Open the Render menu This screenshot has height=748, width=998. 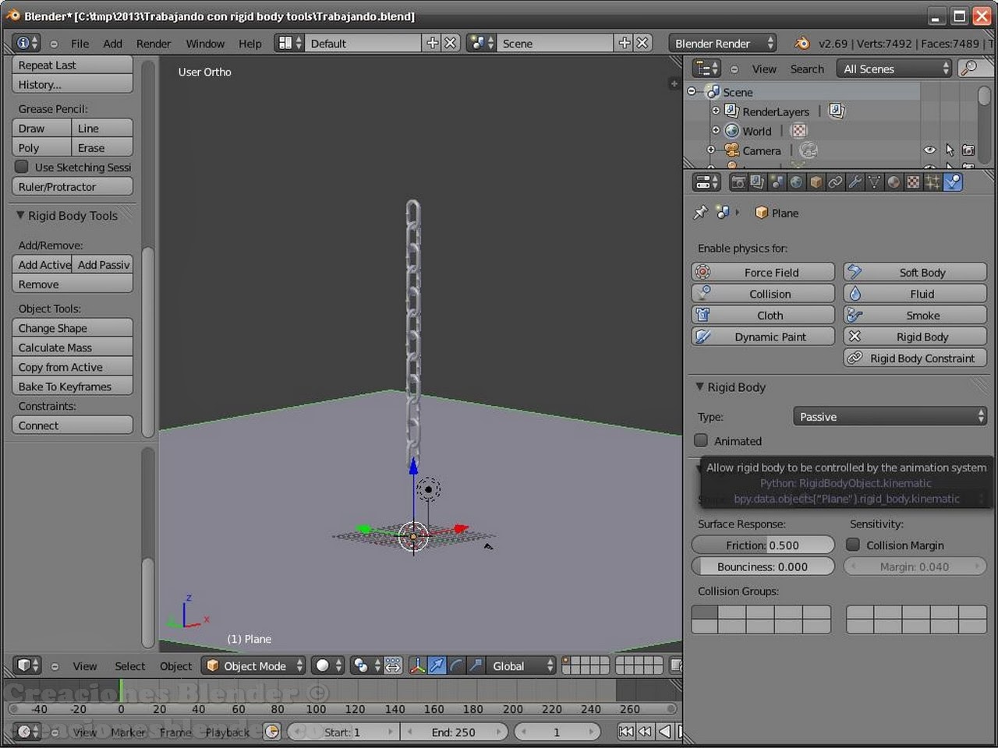(x=153, y=43)
